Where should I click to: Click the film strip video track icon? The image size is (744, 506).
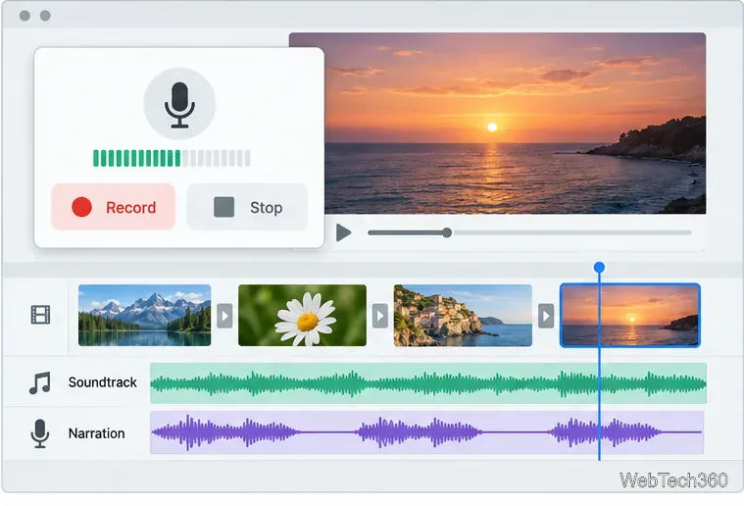(x=40, y=315)
